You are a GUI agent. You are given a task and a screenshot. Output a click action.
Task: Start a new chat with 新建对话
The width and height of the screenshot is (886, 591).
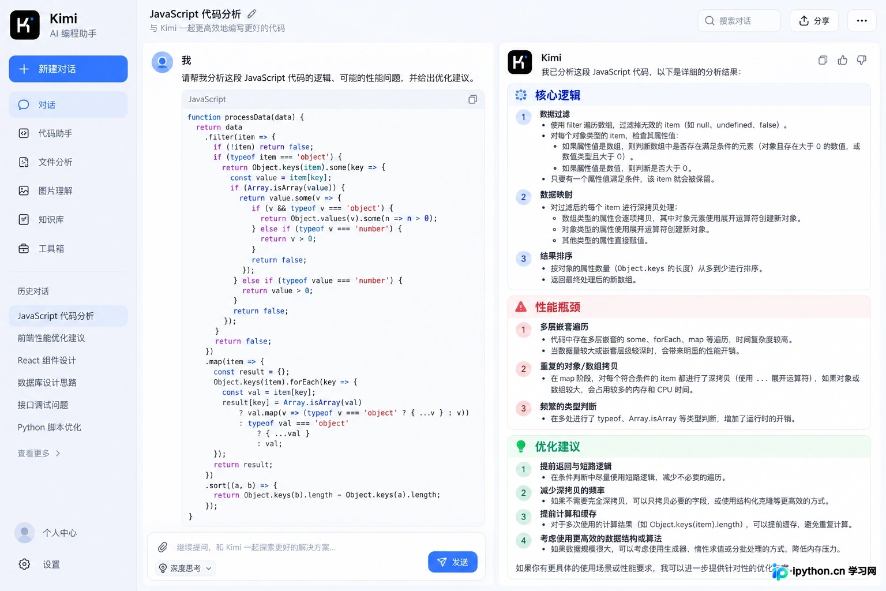click(68, 69)
